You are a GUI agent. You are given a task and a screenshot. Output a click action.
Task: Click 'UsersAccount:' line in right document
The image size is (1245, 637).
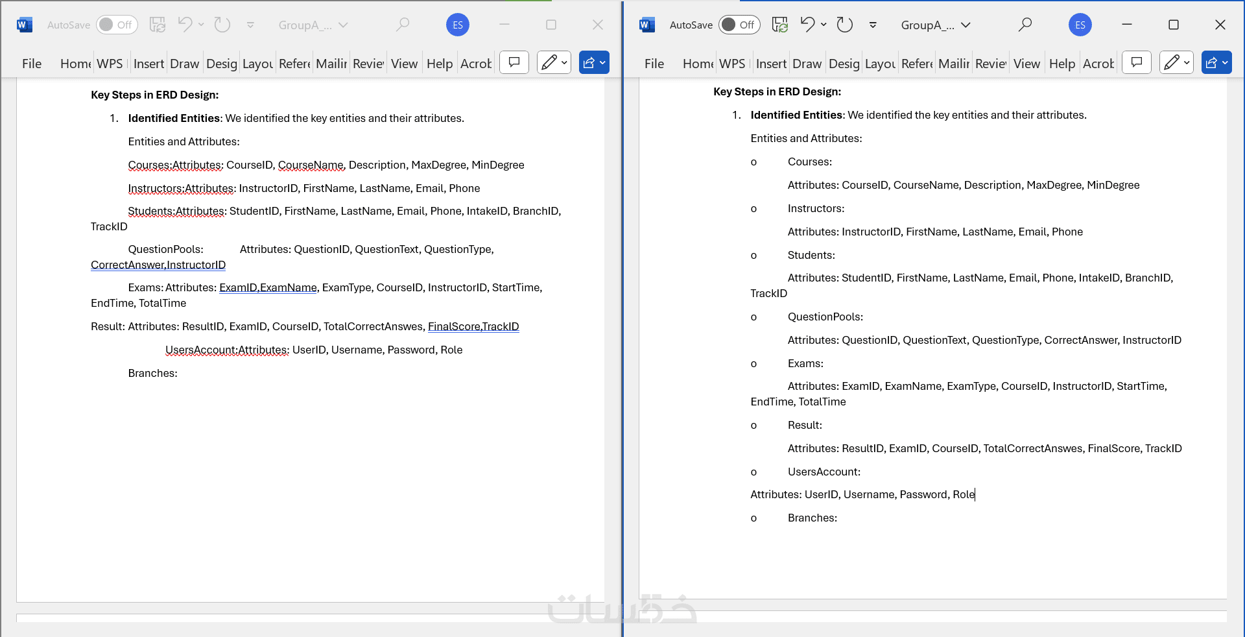tap(824, 472)
